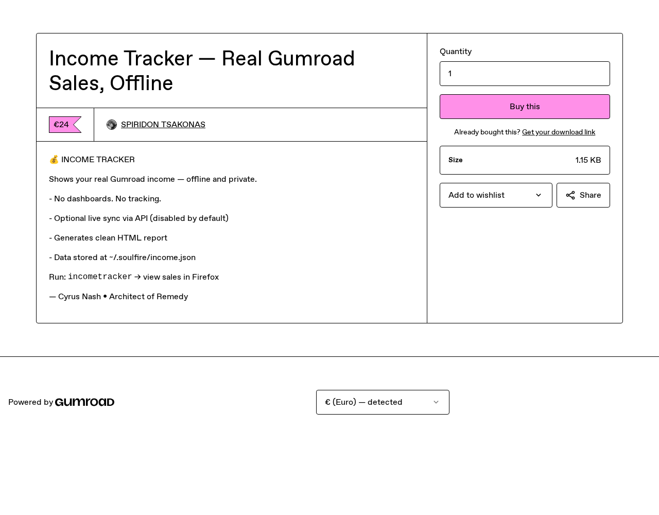Open the Euro currency selector
The height and width of the screenshot is (515, 659).
pos(383,402)
